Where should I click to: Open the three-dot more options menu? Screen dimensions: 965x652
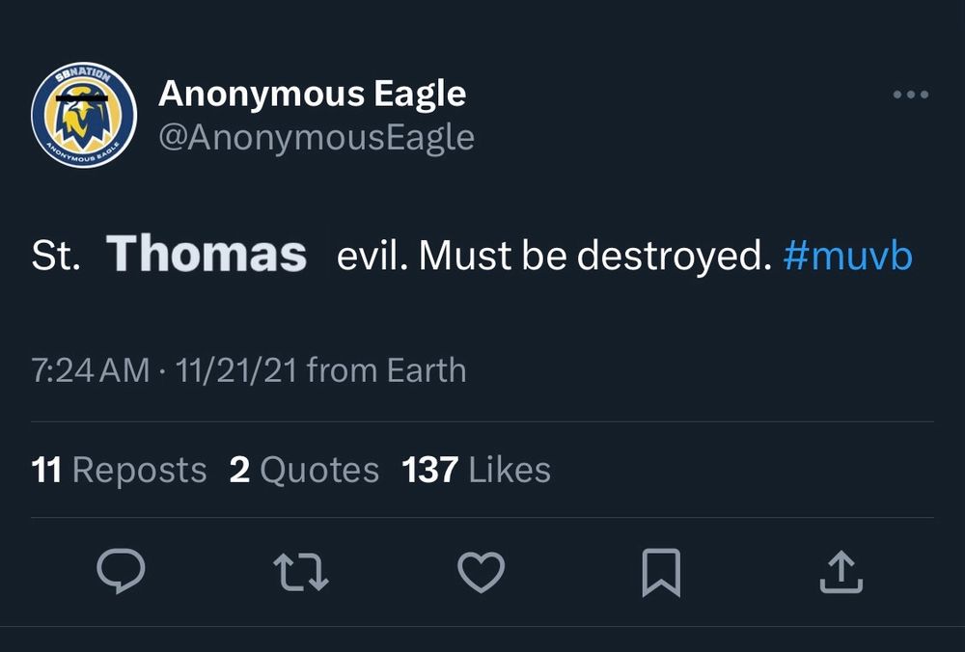click(911, 95)
